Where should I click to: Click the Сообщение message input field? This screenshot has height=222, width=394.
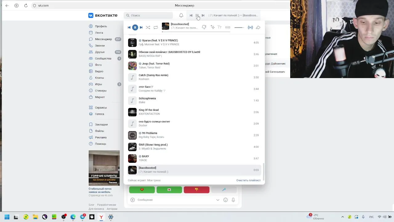pos(175,200)
